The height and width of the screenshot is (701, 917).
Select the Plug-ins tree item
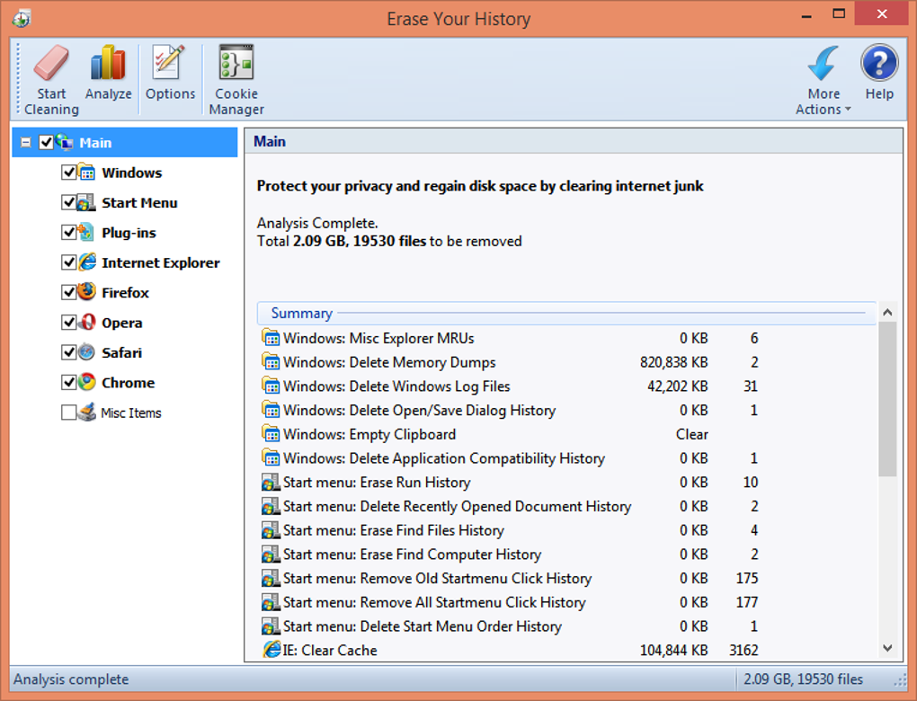[129, 233]
